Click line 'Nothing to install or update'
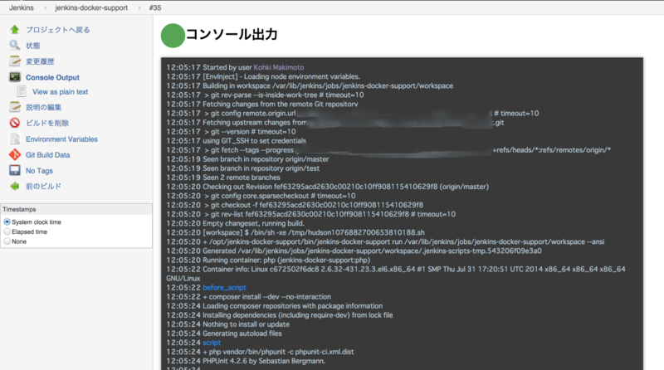The width and height of the screenshot is (664, 370). point(246,324)
